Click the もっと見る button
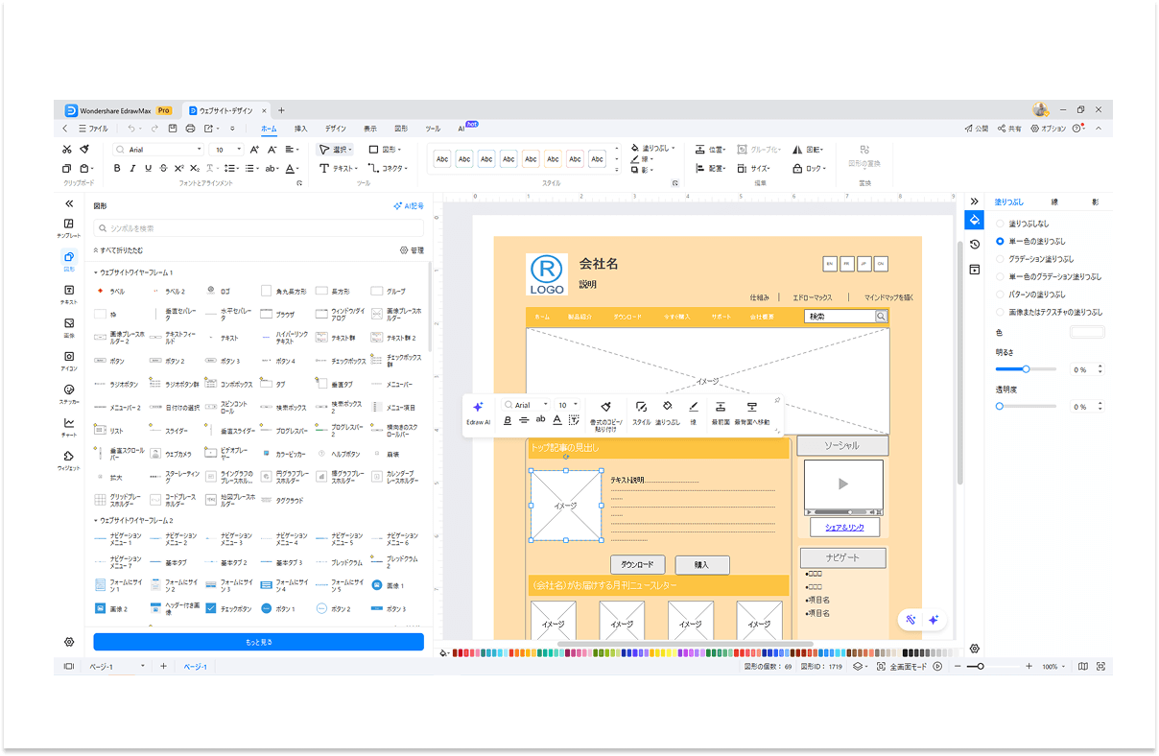 [x=258, y=642]
